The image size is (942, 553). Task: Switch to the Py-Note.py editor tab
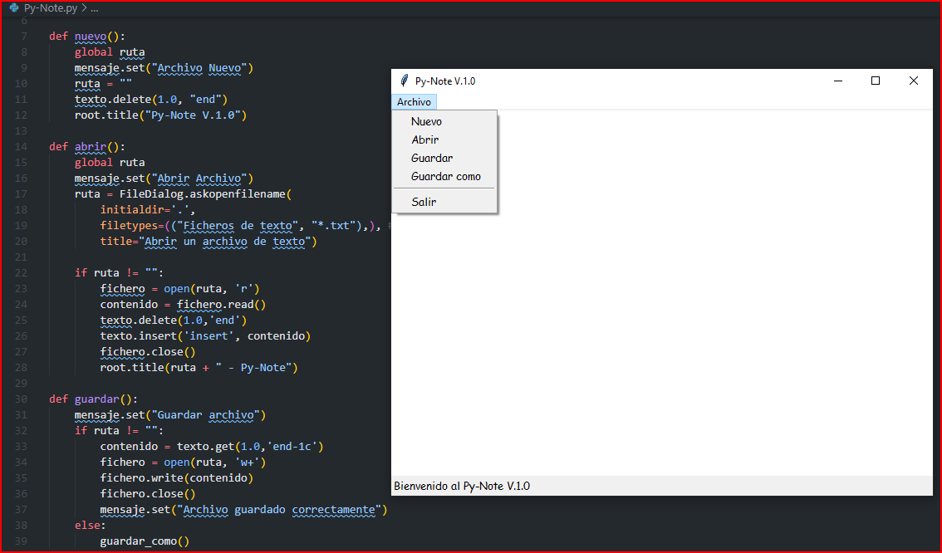click(50, 7)
